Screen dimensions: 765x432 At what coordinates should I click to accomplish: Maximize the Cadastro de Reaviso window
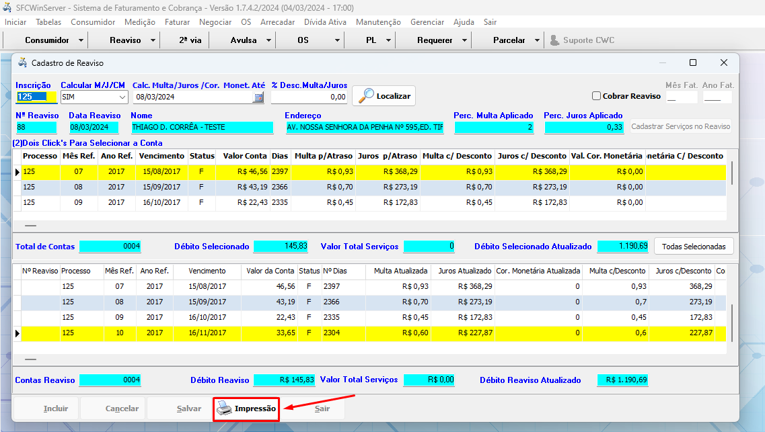click(693, 62)
